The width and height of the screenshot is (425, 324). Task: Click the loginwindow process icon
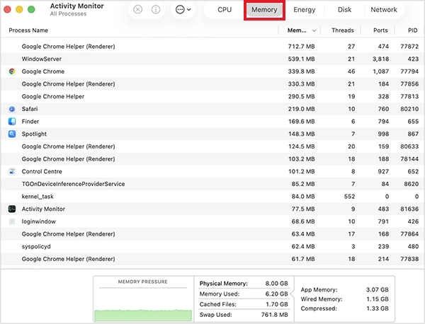pyautogui.click(x=12, y=221)
